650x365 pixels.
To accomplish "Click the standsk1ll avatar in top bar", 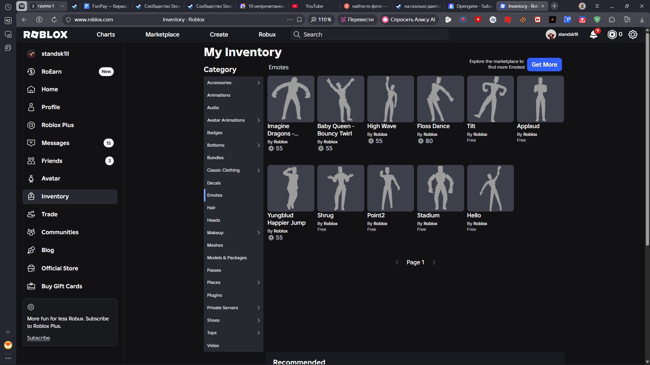I will click(x=551, y=34).
